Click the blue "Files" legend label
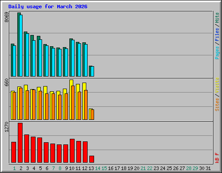The width and height of the screenshot is (222, 173). coord(217,34)
